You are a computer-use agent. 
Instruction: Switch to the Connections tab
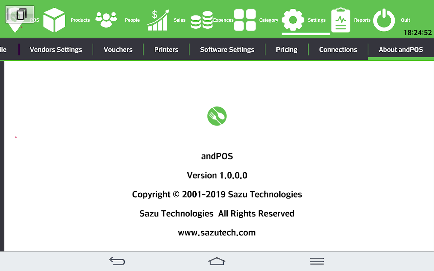click(x=338, y=49)
